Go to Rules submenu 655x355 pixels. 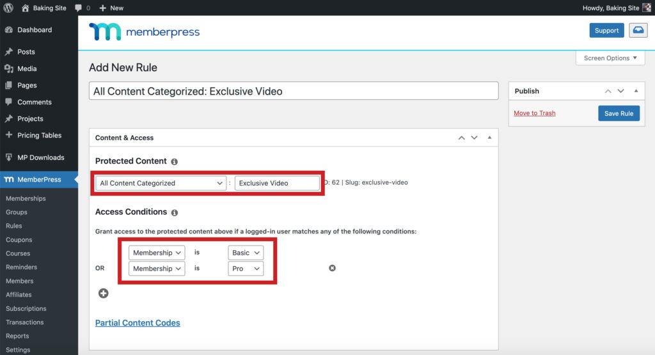point(14,226)
